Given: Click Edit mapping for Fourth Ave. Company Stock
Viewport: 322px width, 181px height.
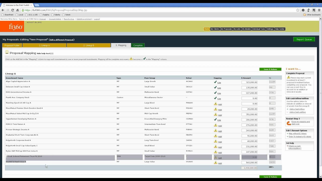Looking at the screenshot, I should coord(219,99).
